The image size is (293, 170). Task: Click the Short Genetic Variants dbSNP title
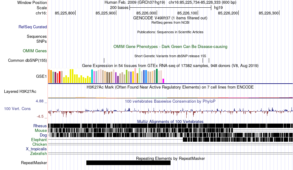pos(170,56)
